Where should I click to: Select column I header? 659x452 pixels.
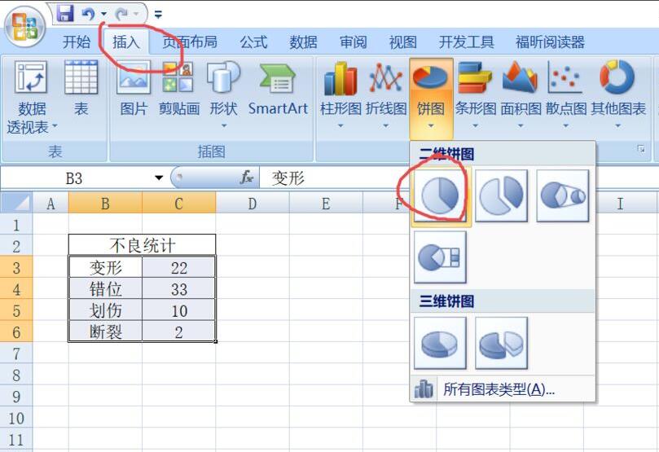point(620,204)
